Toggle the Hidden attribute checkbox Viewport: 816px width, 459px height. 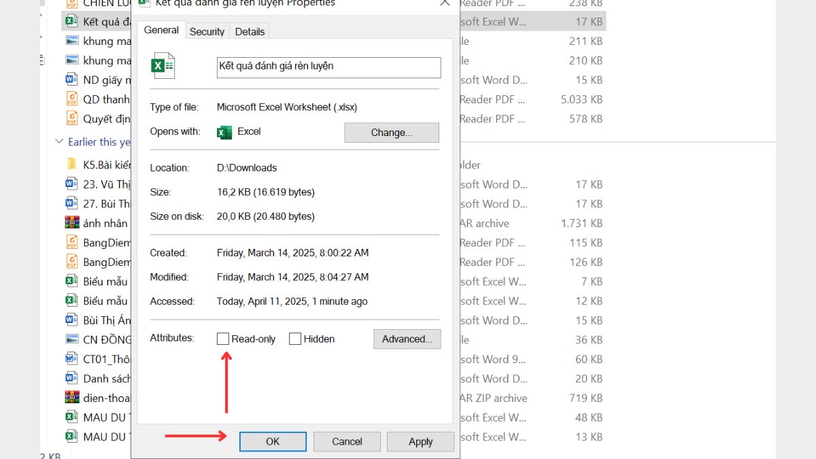tap(295, 339)
